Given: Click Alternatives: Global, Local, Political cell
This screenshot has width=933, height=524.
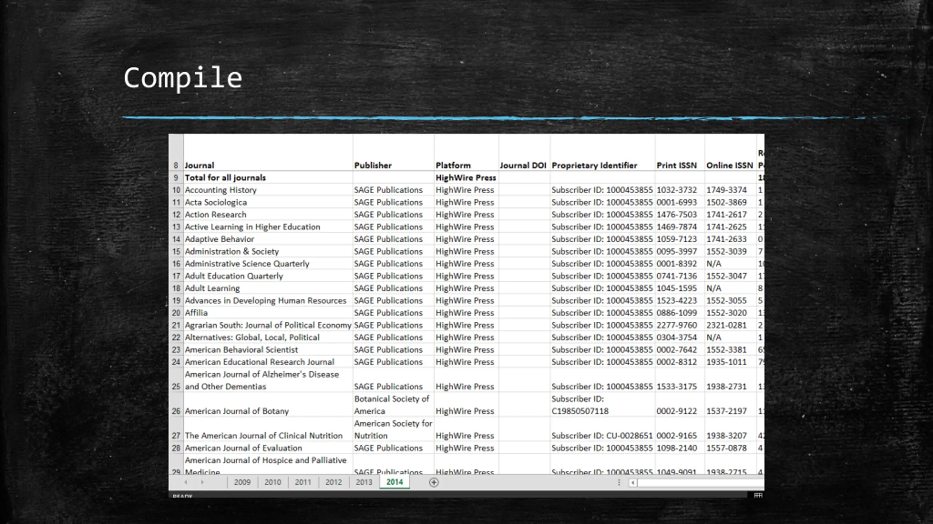Looking at the screenshot, I should 268,337.
